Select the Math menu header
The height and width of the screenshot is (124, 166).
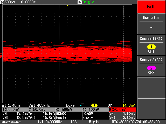[x=151, y=6]
